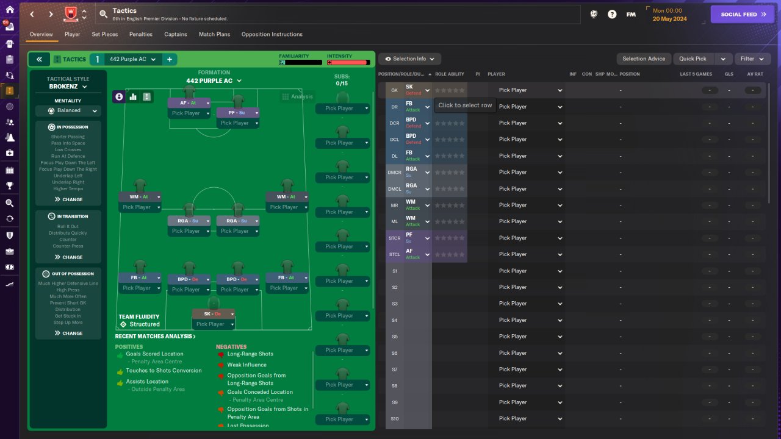Switch club with the up/down arrows
The height and width of the screenshot is (439, 781).
click(84, 14)
